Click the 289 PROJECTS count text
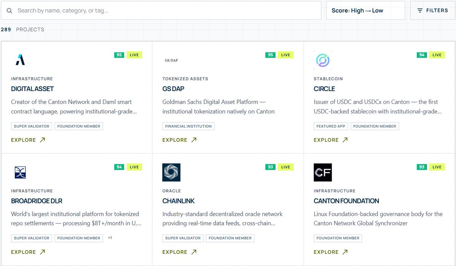 (22, 30)
